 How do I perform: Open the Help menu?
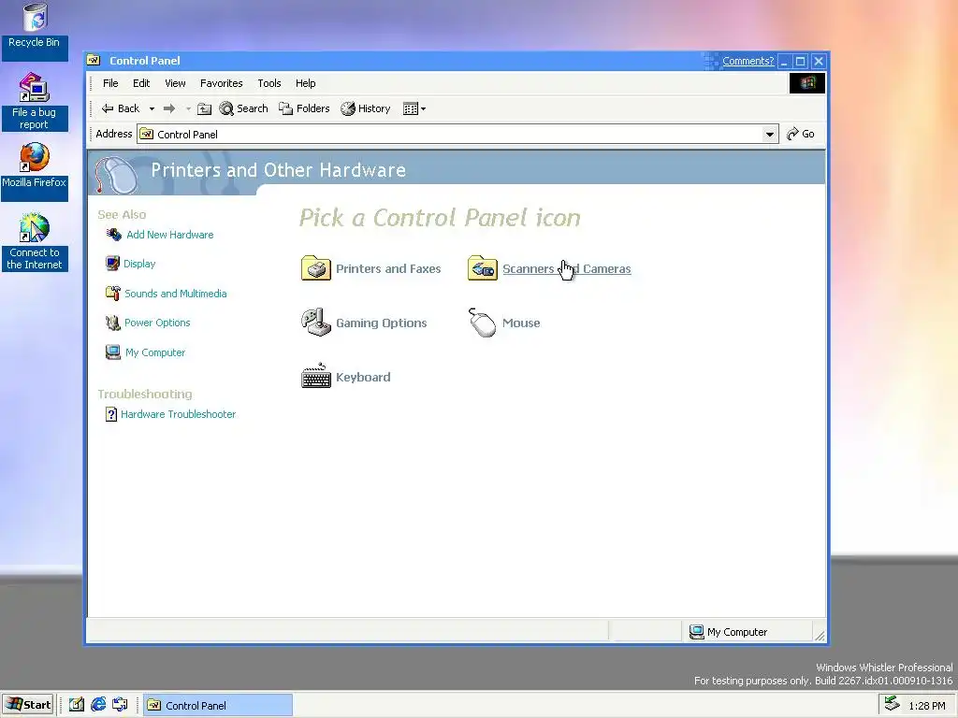tap(306, 83)
